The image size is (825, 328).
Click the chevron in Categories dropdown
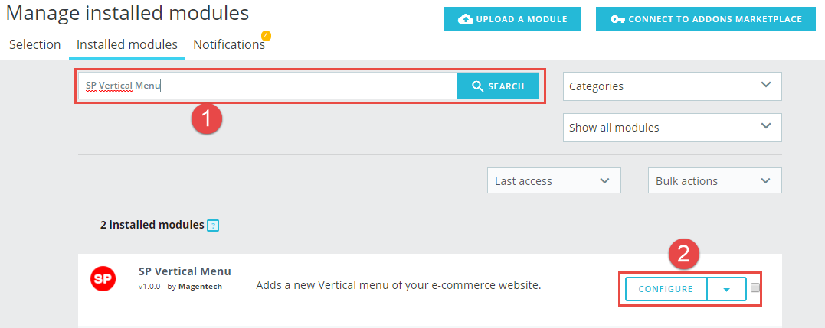765,85
